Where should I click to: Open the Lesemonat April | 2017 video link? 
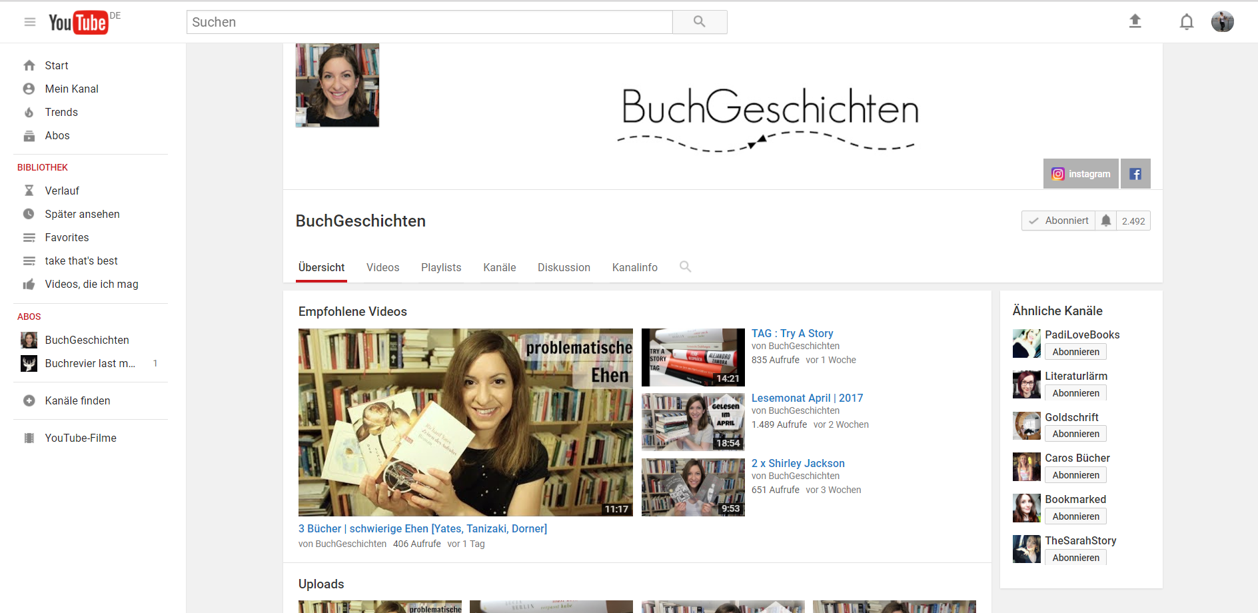[807, 398]
